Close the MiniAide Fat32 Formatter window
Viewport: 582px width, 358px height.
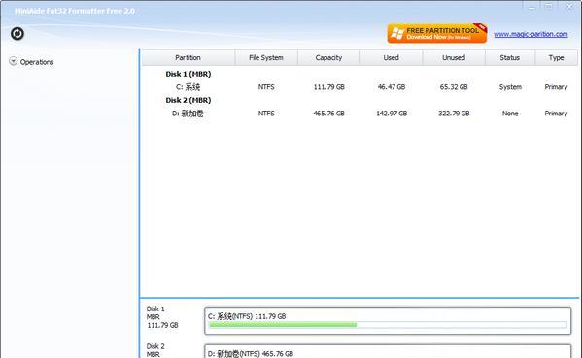coord(569,6)
